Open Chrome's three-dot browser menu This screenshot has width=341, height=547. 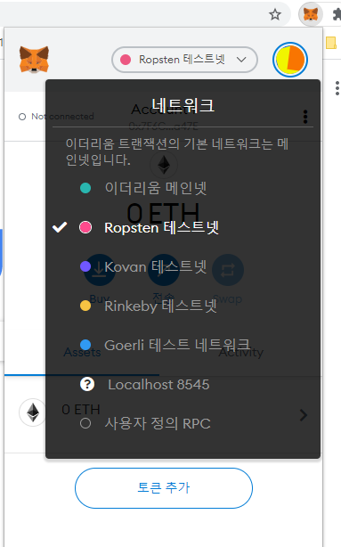click(x=337, y=88)
